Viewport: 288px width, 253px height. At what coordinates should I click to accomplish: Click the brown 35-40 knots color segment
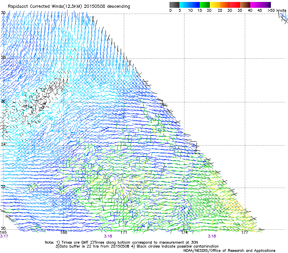pos(245,5)
